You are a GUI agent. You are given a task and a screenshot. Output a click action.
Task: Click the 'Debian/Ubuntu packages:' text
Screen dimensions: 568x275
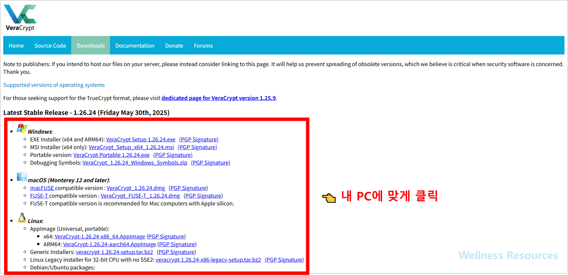coord(62,268)
